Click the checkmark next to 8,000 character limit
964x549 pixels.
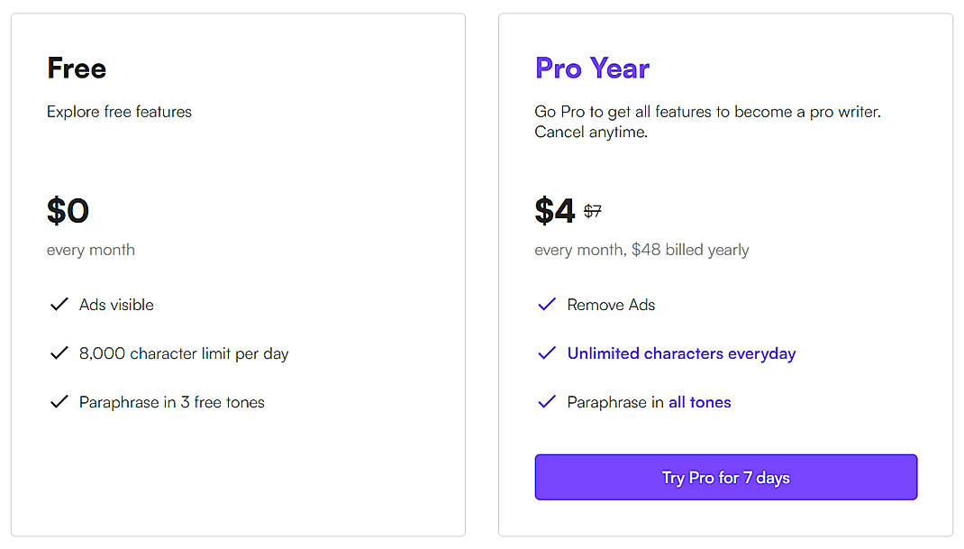coord(59,353)
